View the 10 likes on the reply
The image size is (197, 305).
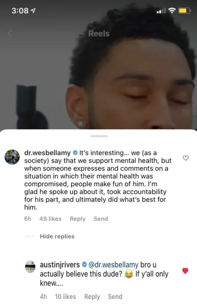pos(65,297)
